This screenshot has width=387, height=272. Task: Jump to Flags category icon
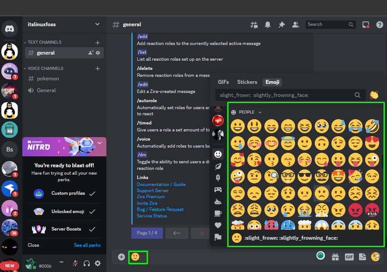(218, 237)
